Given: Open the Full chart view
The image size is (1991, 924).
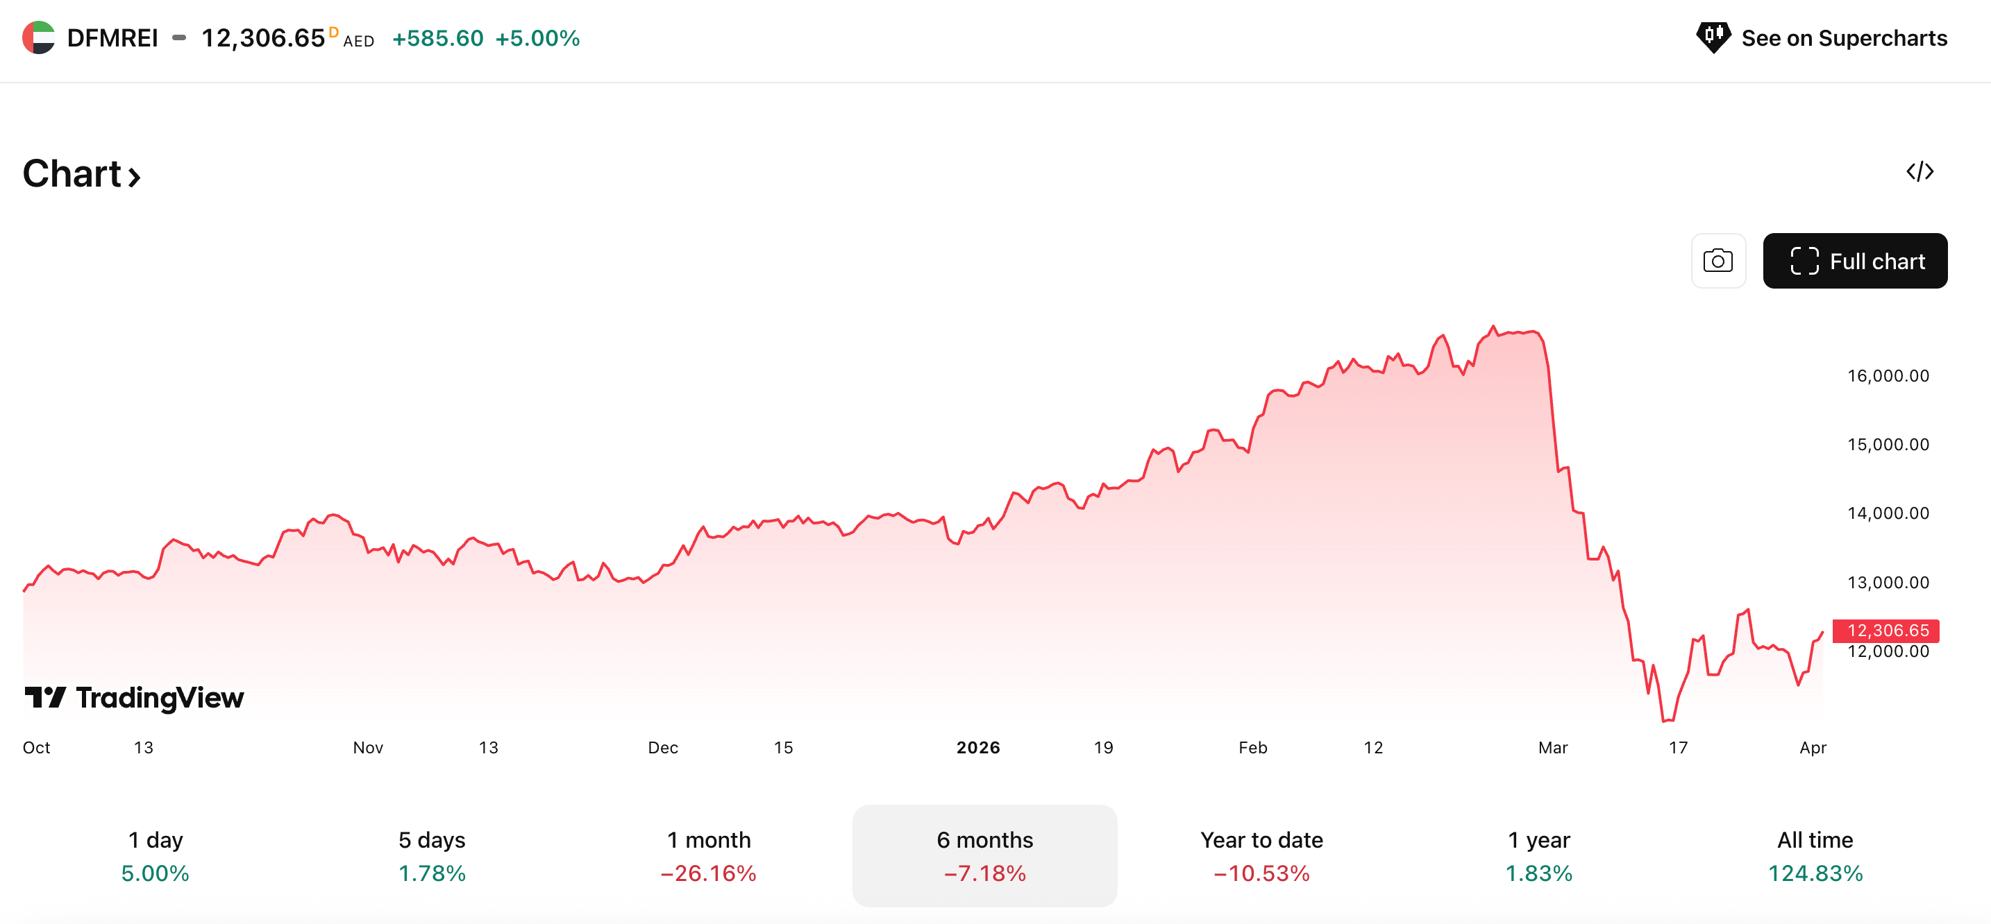Looking at the screenshot, I should pyautogui.click(x=1854, y=261).
